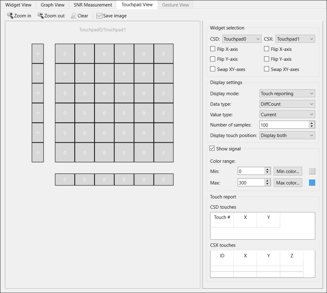Tick CSX Swap XY-axes checkbox

(x=266, y=69)
